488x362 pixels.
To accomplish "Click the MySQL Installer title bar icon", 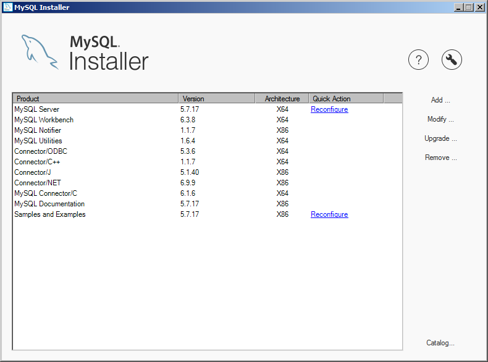I will point(8,7).
